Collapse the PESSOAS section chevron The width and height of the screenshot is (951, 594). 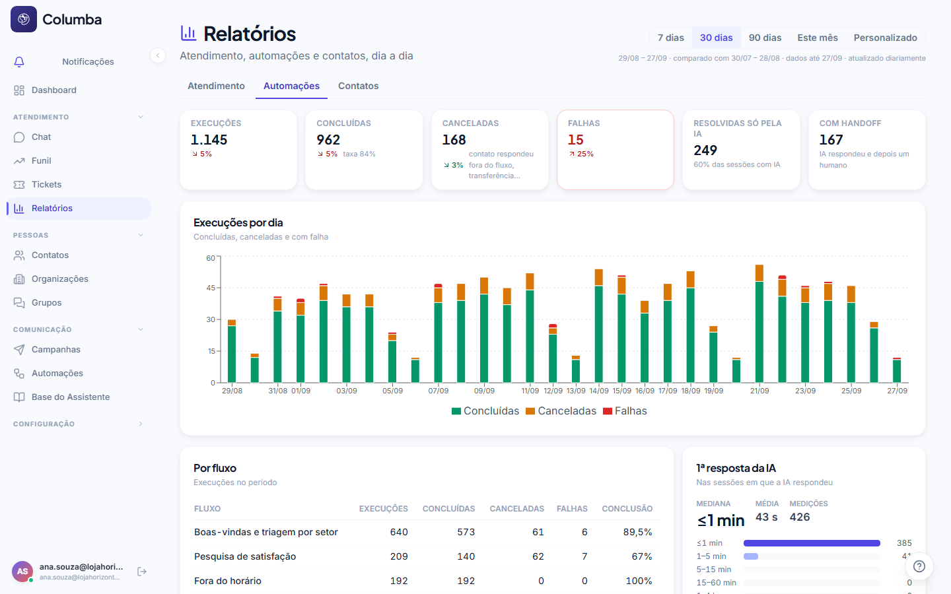[141, 235]
